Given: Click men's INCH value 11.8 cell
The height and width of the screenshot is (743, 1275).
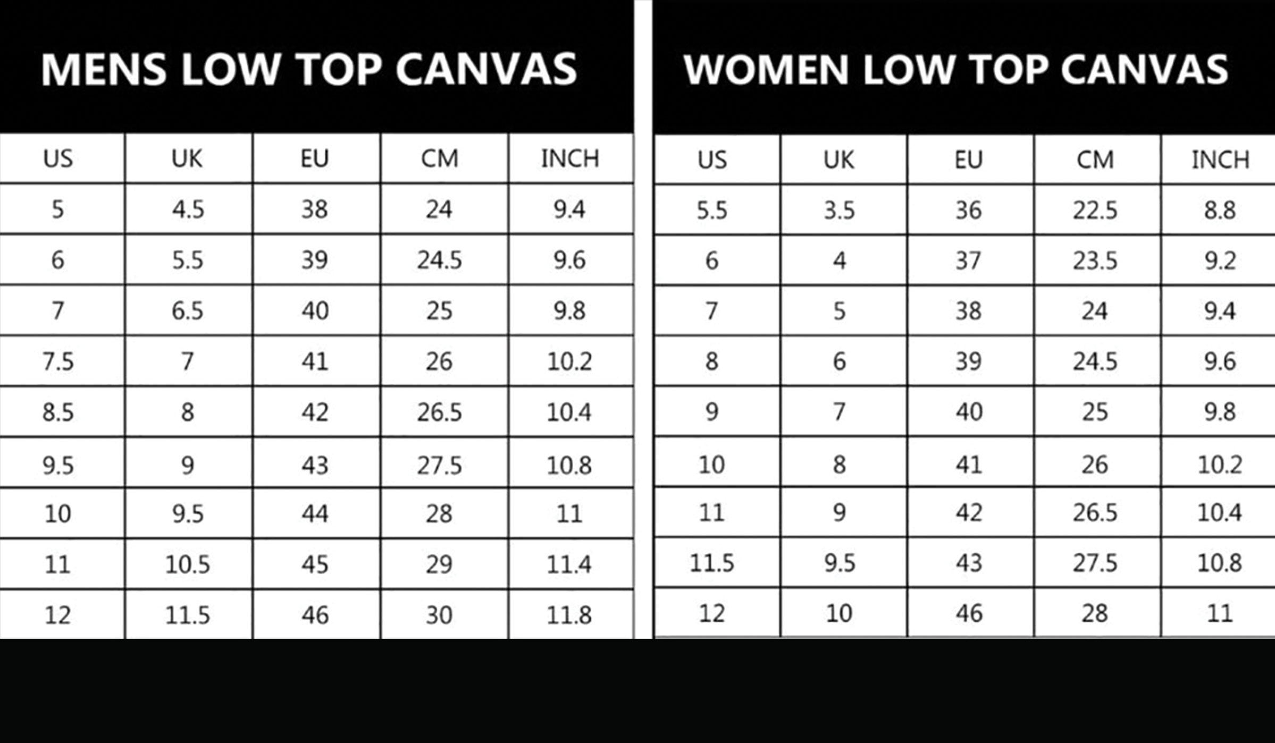Looking at the screenshot, I should pyautogui.click(x=571, y=614).
